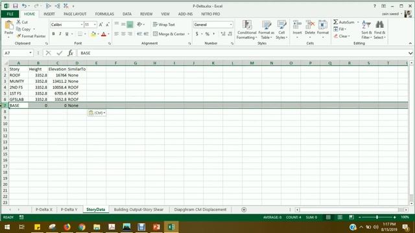The width and height of the screenshot is (415, 233).
Task: Toggle middle align button
Action: point(123,25)
